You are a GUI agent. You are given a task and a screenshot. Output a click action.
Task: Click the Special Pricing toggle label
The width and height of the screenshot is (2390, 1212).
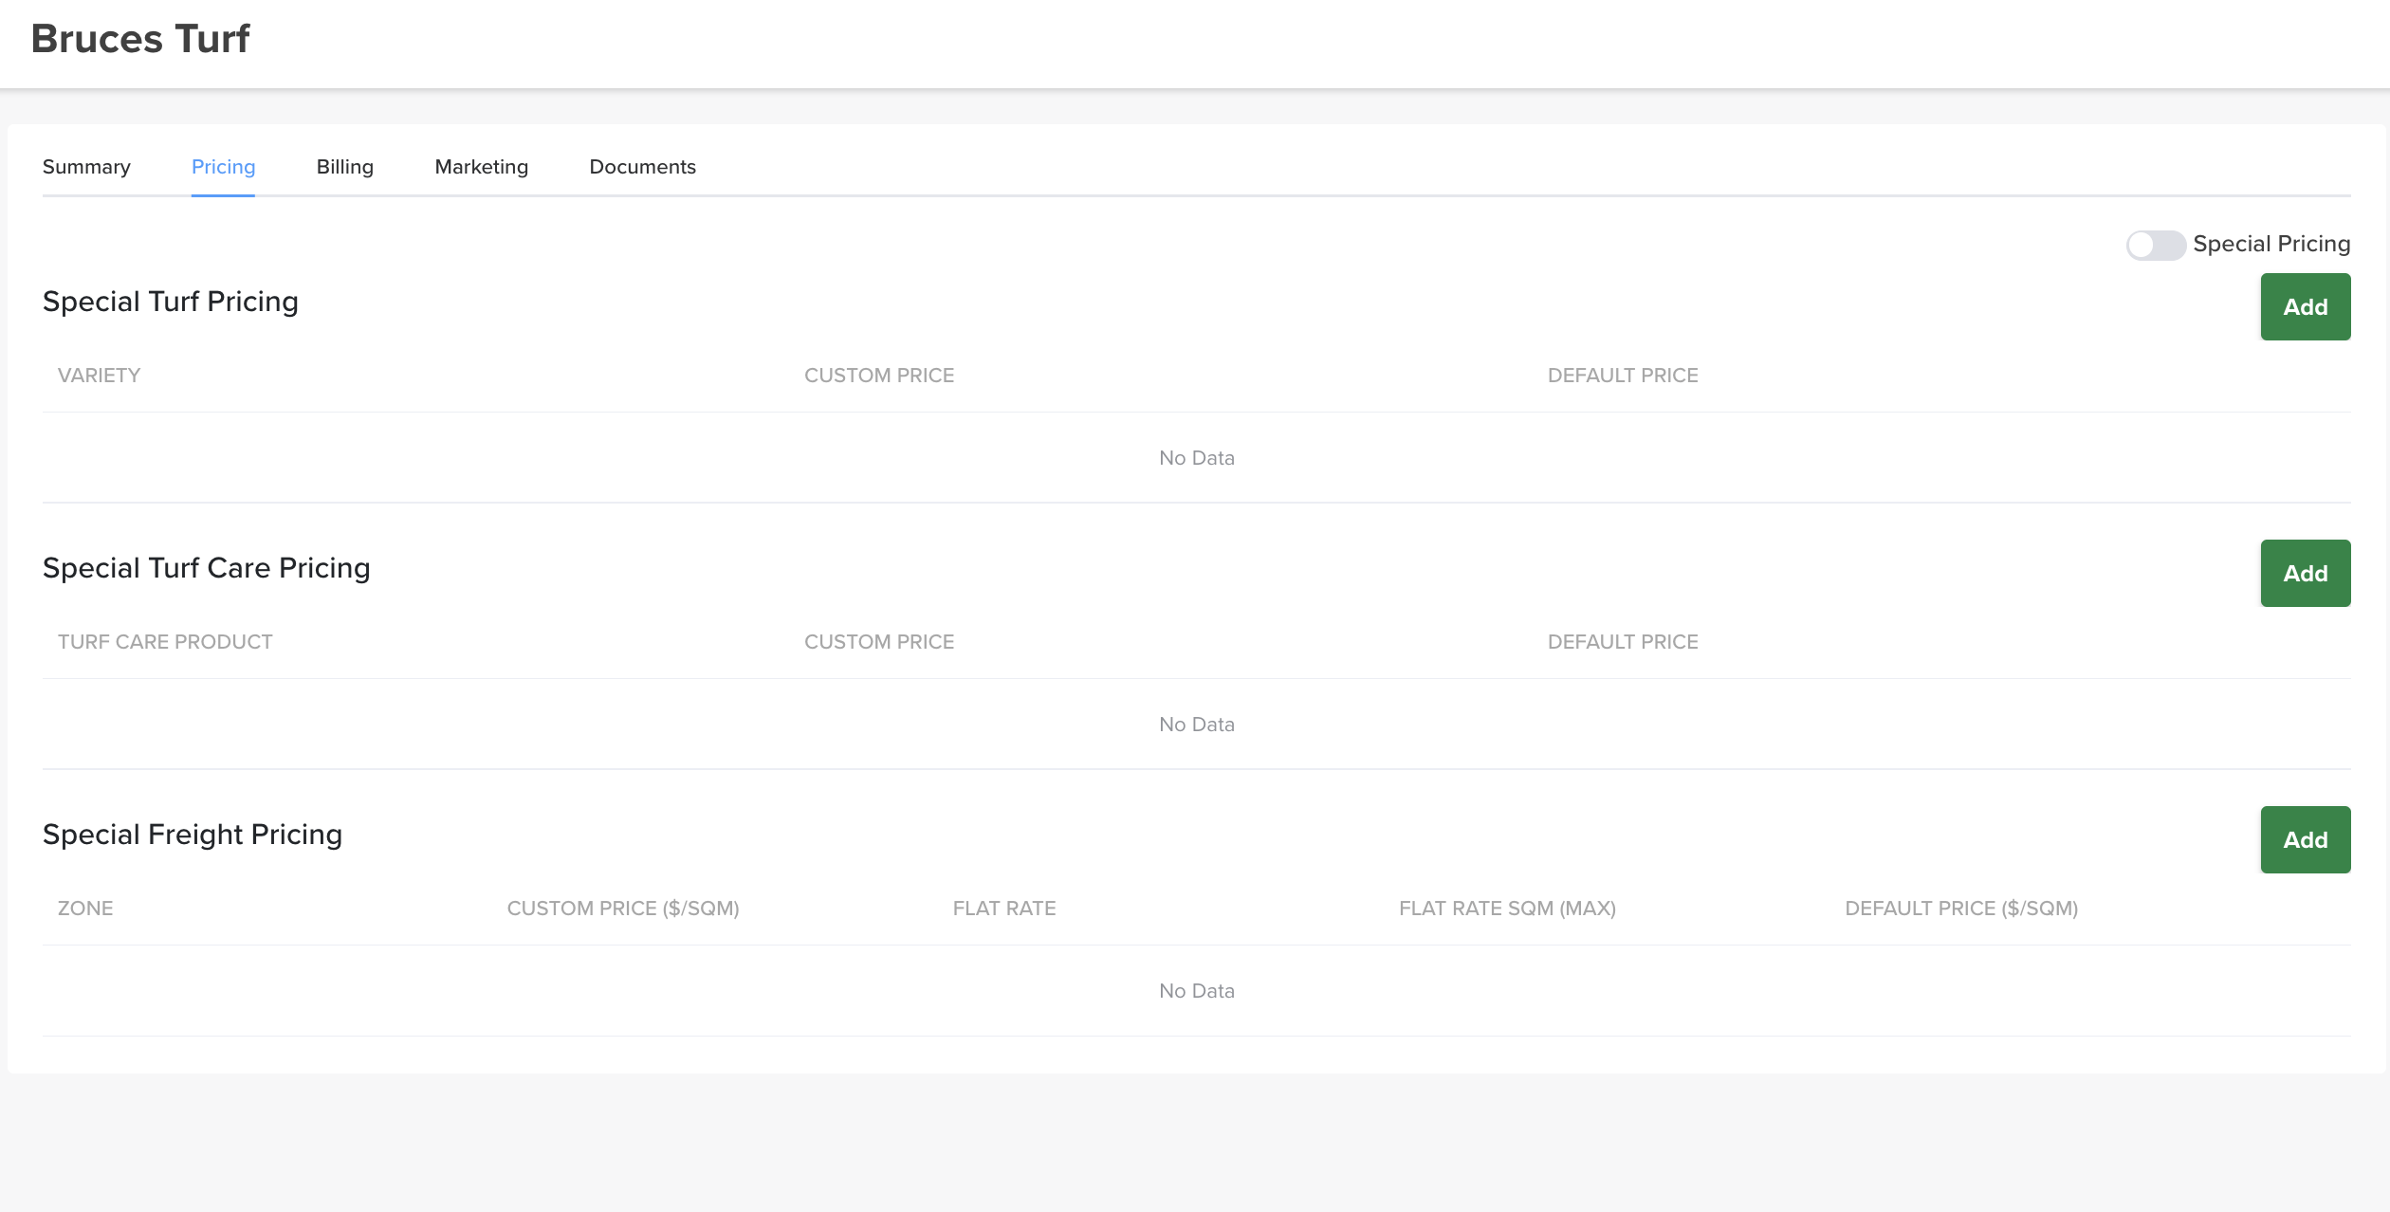coord(2271,245)
